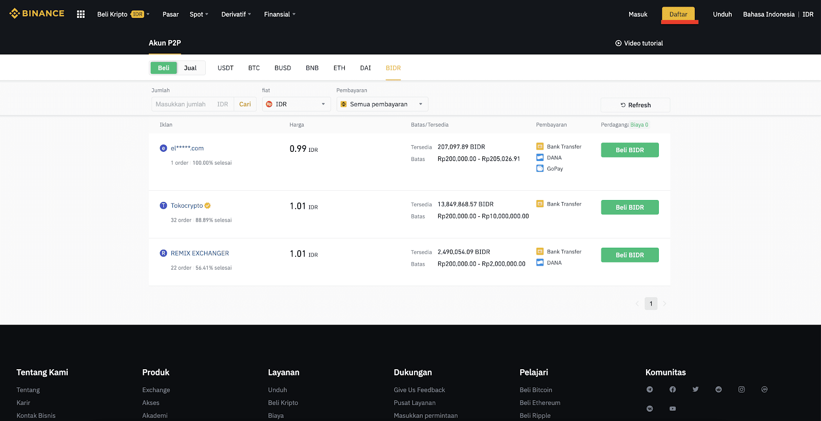821x421 pixels.
Task: Click the Give Us Feedback footer link
Action: pyautogui.click(x=419, y=390)
